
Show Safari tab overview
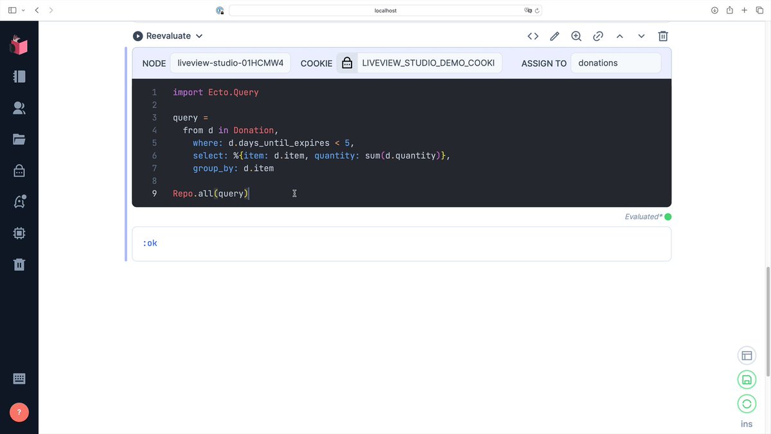[x=759, y=10]
